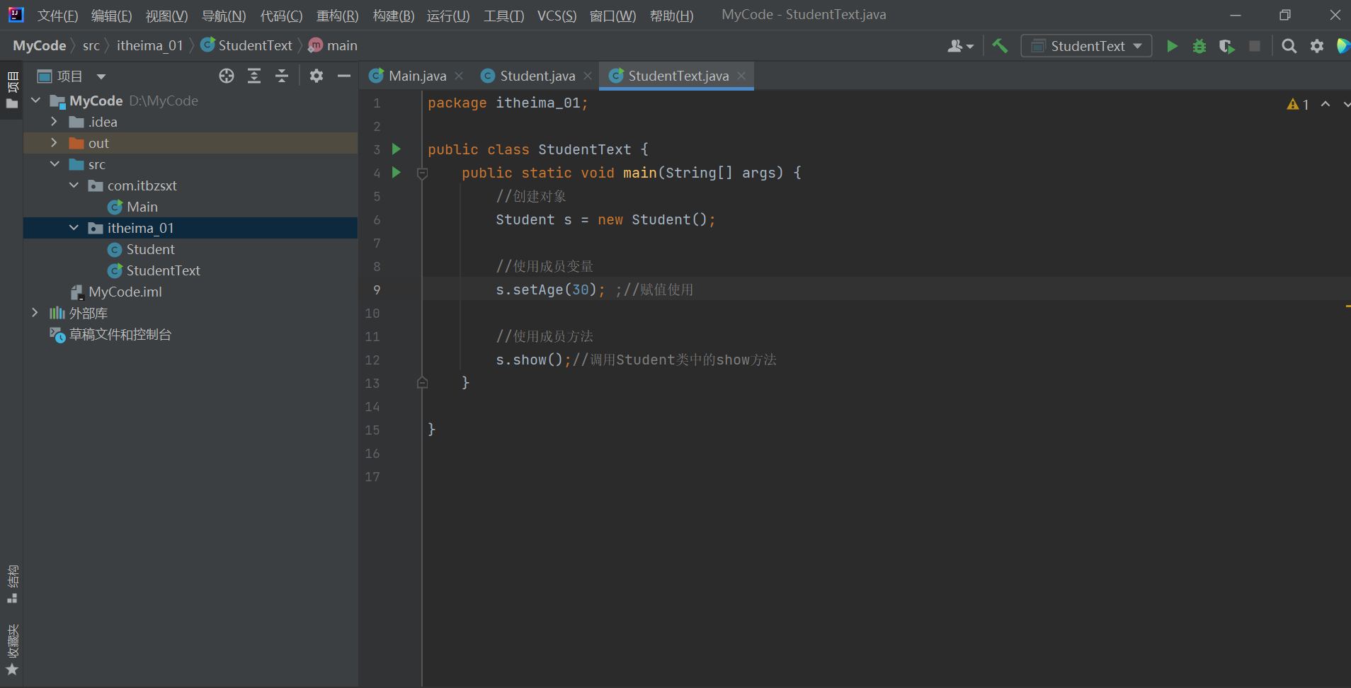
Task: Select opened file locate target icon
Action: point(227,76)
